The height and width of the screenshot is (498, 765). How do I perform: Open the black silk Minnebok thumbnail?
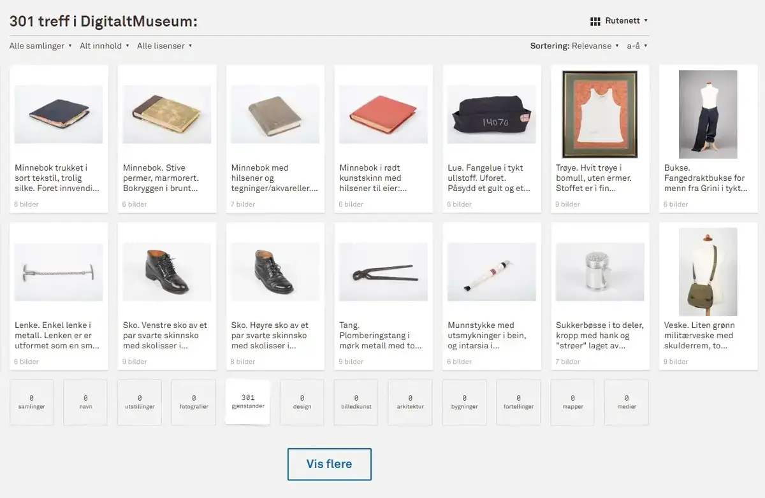coord(59,115)
